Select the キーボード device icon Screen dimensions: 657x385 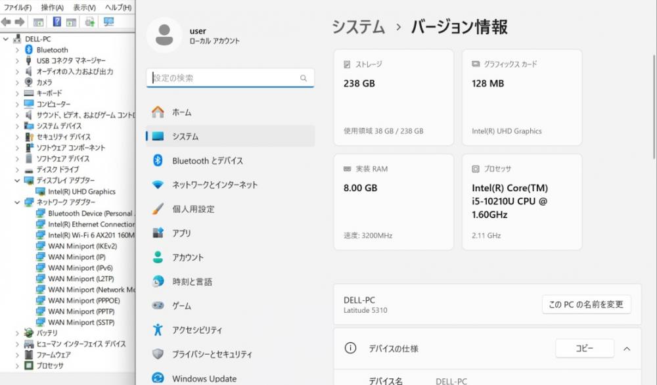[x=28, y=93]
